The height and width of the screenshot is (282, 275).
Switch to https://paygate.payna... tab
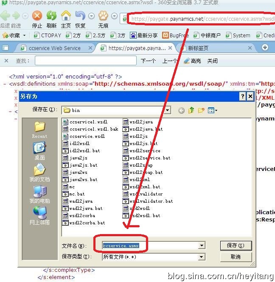[137, 48]
